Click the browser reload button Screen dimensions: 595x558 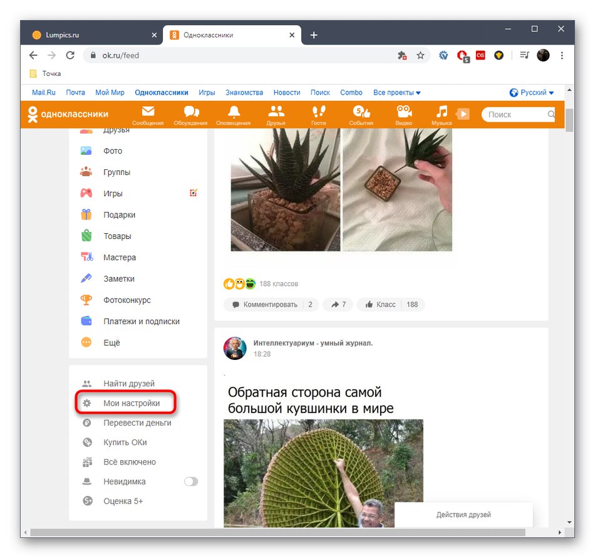[70, 55]
